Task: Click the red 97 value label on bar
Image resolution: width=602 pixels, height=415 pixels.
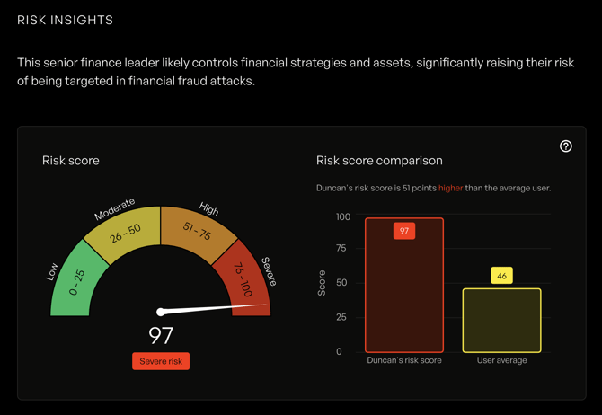Action: (x=404, y=231)
